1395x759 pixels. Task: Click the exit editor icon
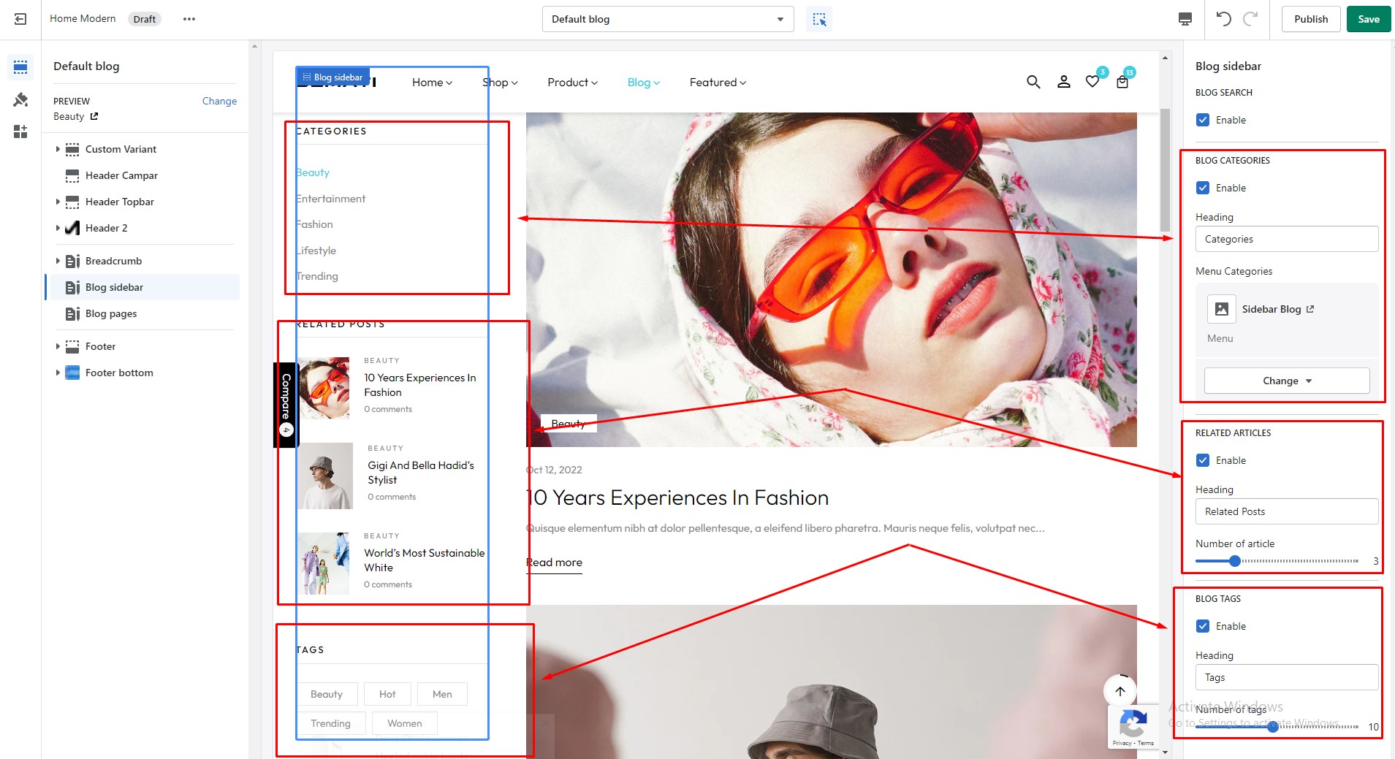point(20,19)
